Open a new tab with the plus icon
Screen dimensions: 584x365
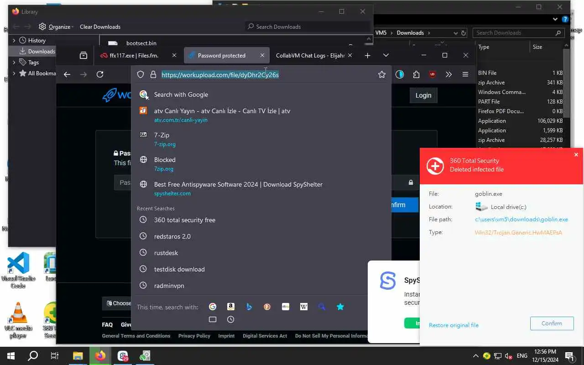pyautogui.click(x=367, y=55)
